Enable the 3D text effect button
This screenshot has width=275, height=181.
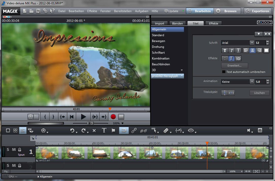coord(238,58)
